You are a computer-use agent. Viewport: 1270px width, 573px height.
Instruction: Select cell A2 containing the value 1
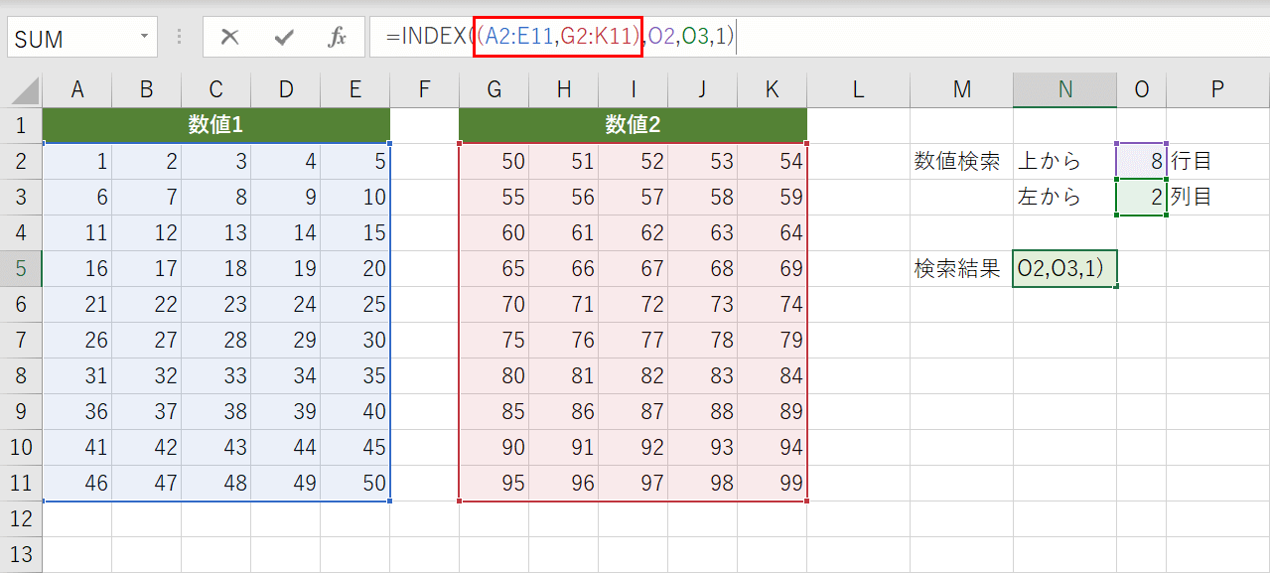point(77,161)
